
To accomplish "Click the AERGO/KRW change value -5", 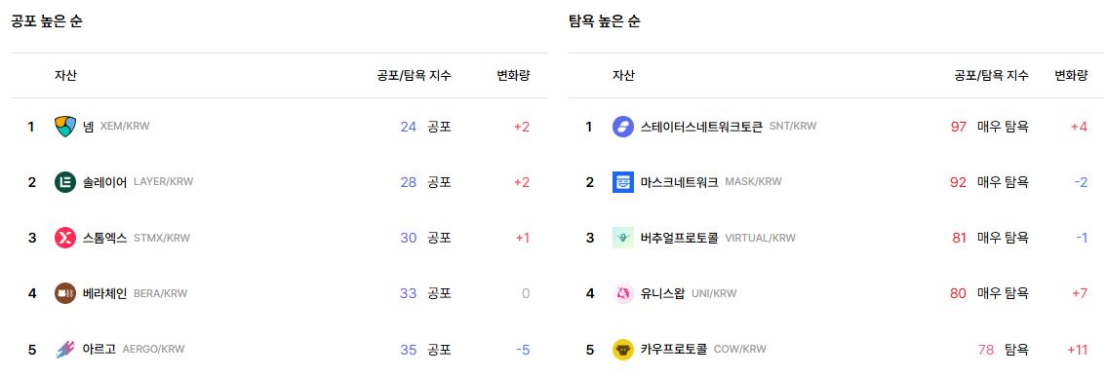I will coord(523,350).
